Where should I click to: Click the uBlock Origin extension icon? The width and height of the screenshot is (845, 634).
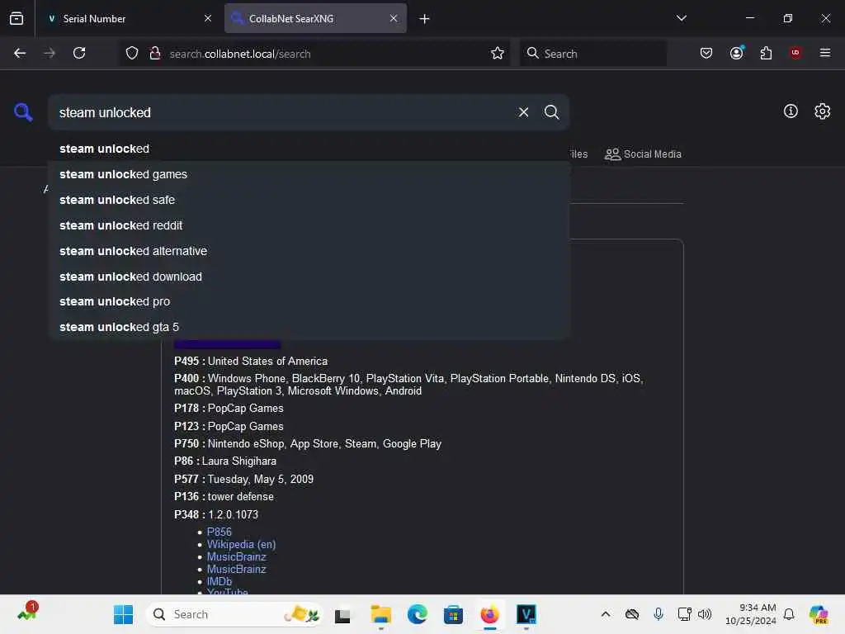pos(795,53)
